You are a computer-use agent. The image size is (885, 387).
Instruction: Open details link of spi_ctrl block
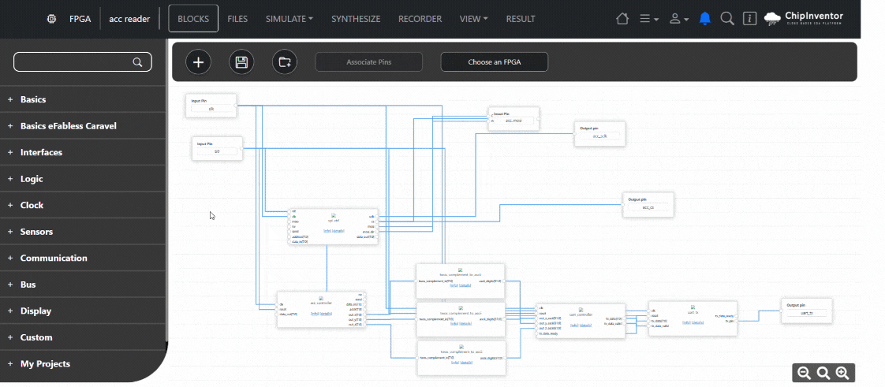click(338, 231)
